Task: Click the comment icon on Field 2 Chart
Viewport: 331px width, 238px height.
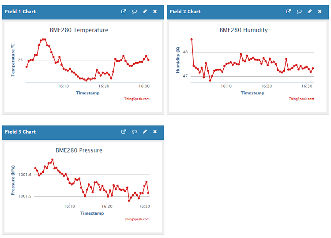Action: point(299,11)
